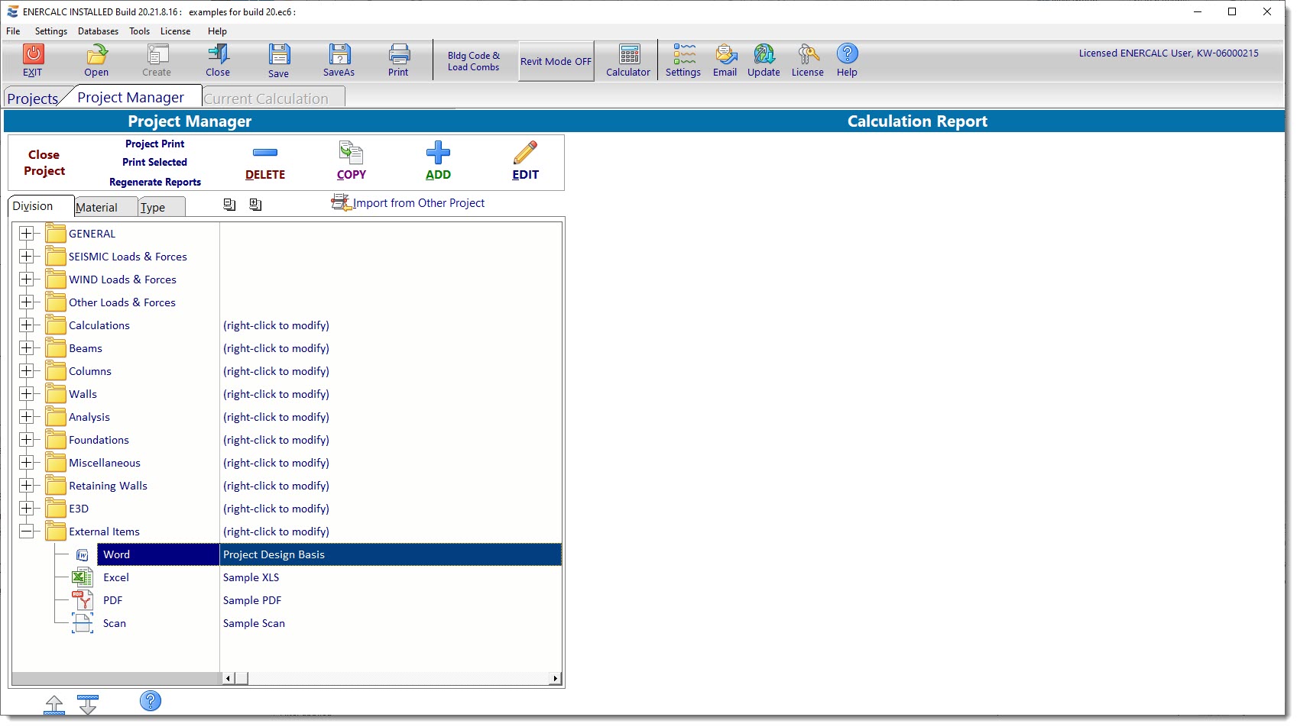This screenshot has height=727, width=1297.
Task: Collapse the External Items folder
Action: click(x=27, y=532)
